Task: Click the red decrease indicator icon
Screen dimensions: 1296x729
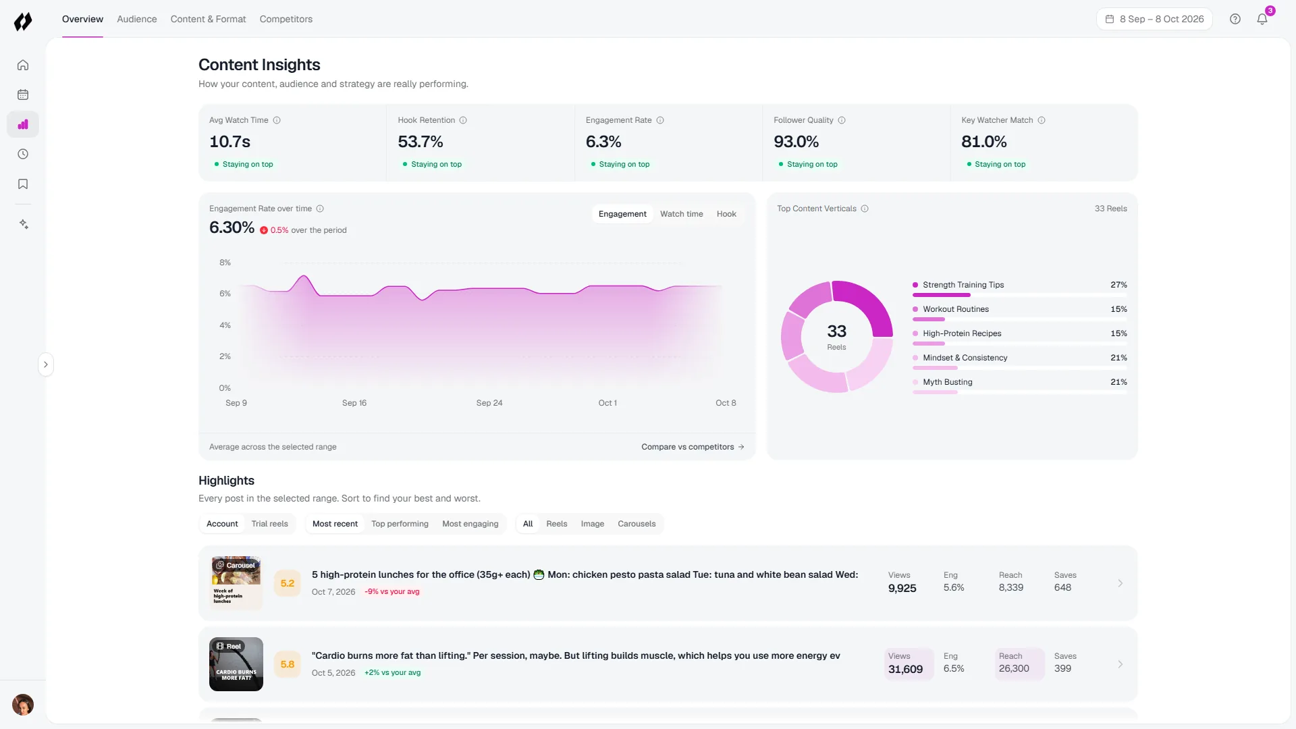Action: [264, 230]
